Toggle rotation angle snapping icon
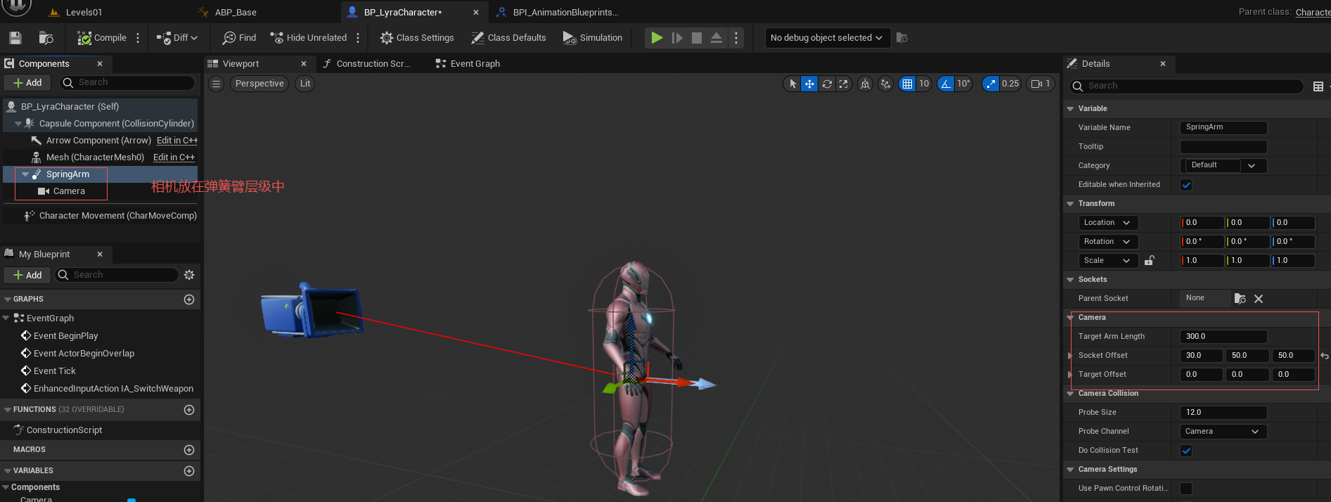Image resolution: width=1331 pixels, height=502 pixels. coord(946,84)
